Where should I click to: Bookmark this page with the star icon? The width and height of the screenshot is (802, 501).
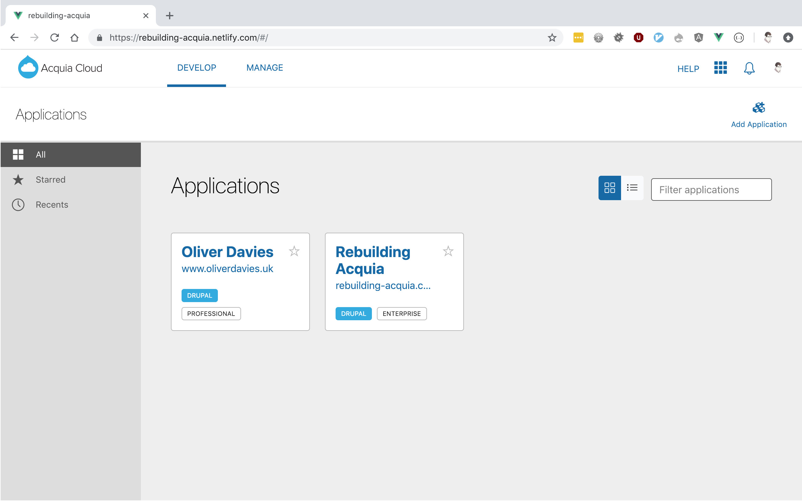552,38
